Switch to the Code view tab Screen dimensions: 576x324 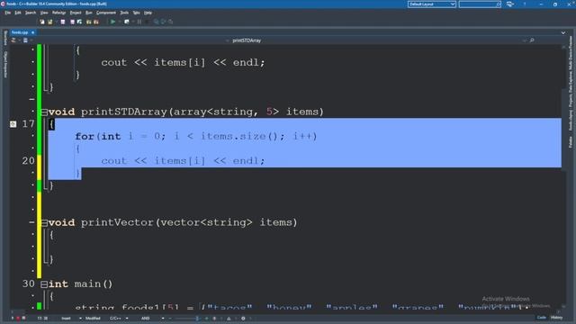[x=542, y=318]
